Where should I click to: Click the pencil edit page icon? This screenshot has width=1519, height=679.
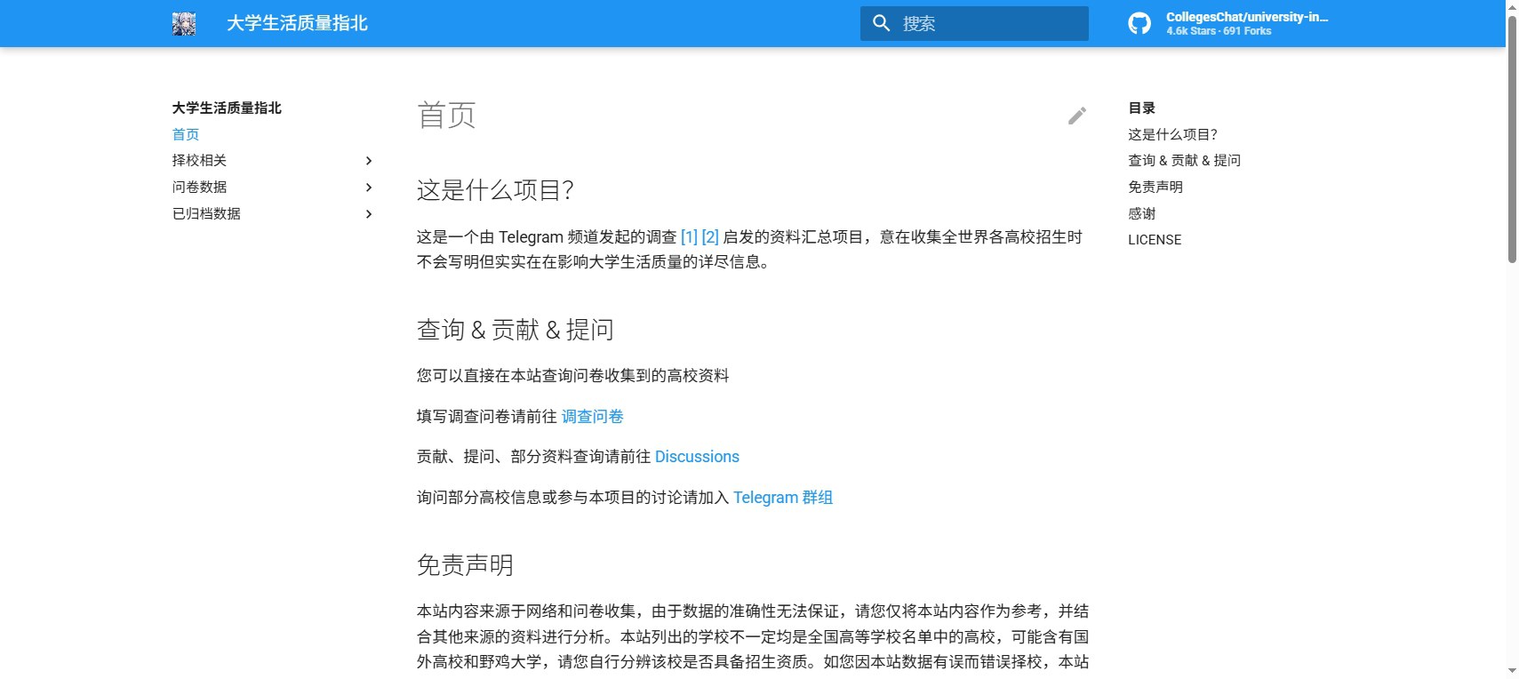pos(1077,116)
